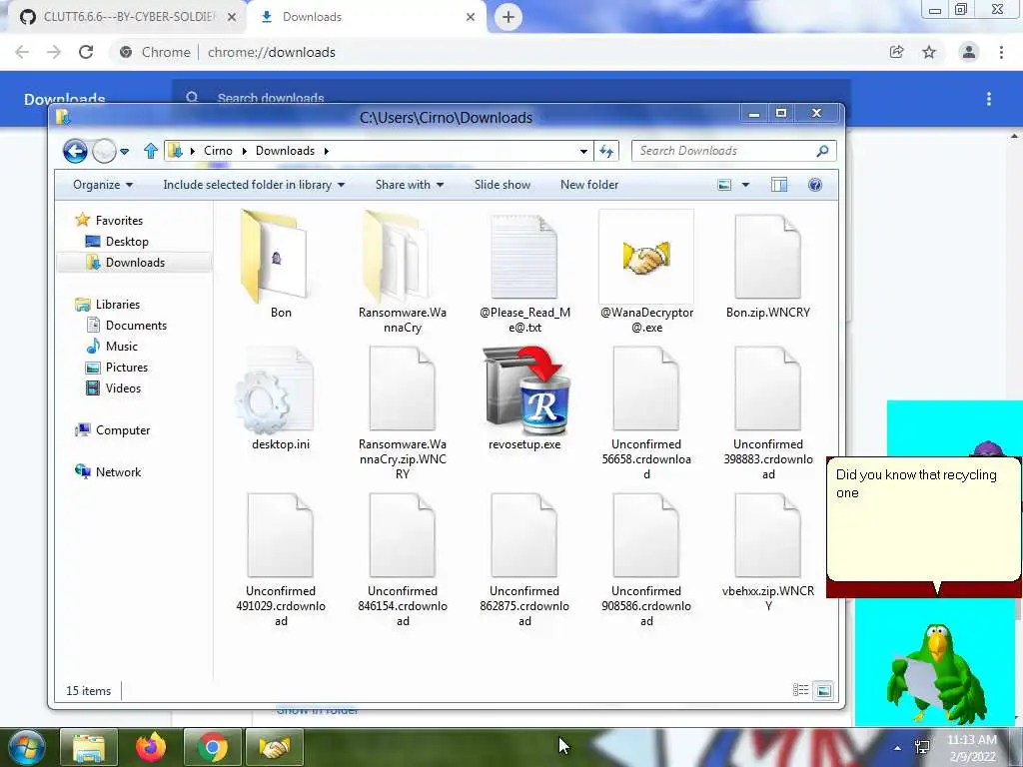The width and height of the screenshot is (1023, 767).
Task: Open the Organize dropdown menu
Action: [103, 185]
